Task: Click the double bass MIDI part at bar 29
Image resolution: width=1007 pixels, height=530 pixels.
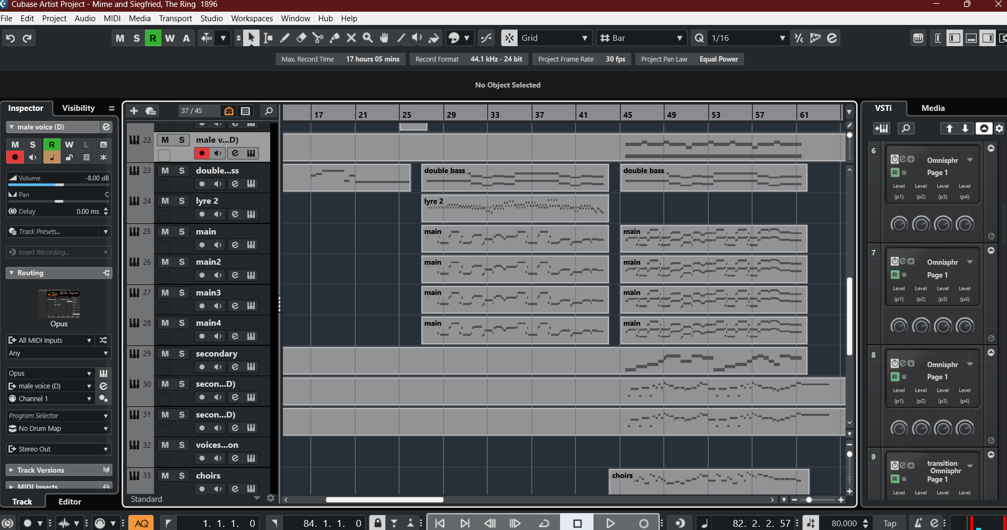Action: pos(515,178)
